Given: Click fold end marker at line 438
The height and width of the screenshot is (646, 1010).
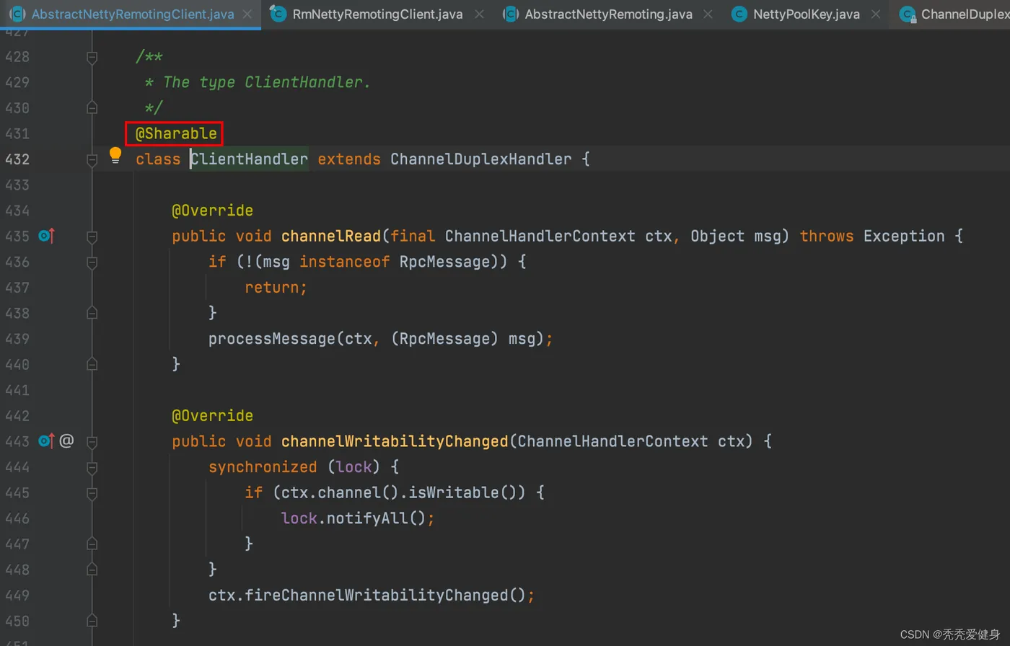Looking at the screenshot, I should [x=92, y=313].
